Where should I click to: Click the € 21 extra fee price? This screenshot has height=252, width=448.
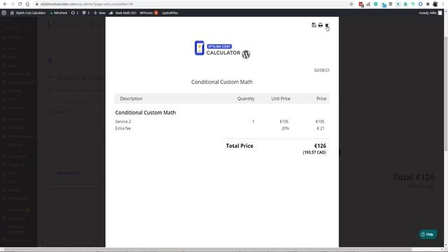[x=321, y=128]
